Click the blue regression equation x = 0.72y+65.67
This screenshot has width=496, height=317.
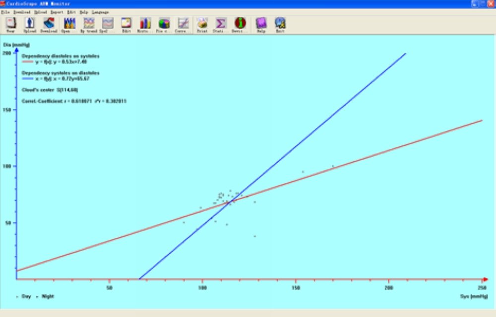click(62, 79)
